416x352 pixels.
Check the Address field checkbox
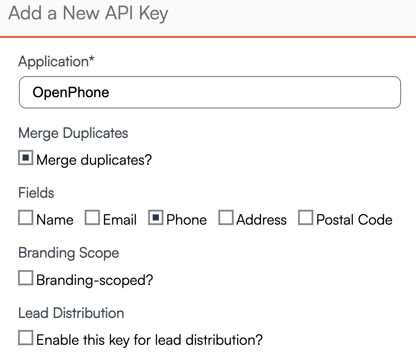(x=226, y=218)
